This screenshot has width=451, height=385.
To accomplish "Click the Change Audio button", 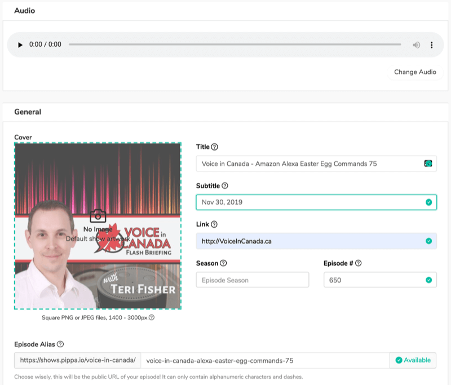I will [415, 72].
